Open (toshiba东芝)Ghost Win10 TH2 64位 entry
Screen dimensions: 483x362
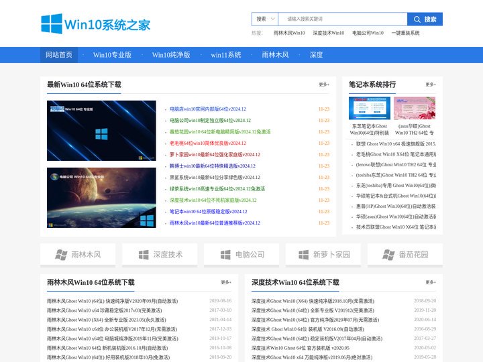point(396,175)
